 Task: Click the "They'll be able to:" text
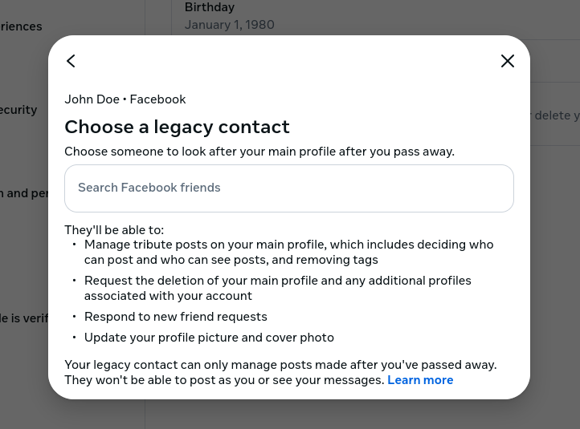coord(114,229)
